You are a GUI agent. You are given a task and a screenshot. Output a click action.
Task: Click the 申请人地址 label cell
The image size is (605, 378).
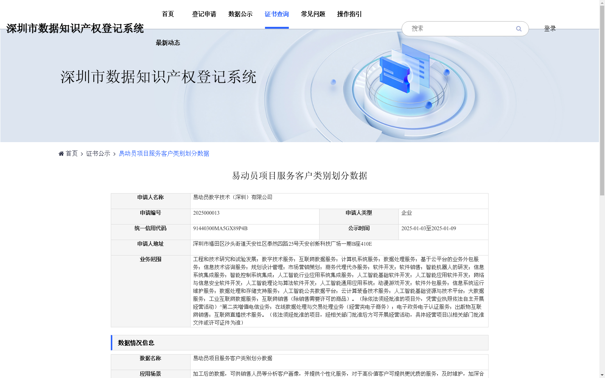(150, 248)
